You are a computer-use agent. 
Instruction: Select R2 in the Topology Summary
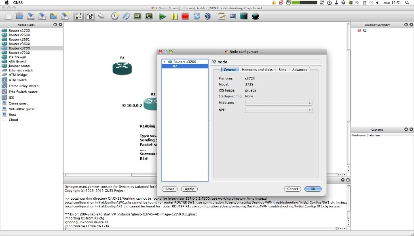click(364, 31)
